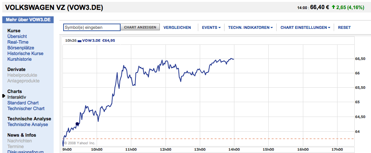Click the 16h00 time axis label
Image resolution: width=371 pixels, height=153 pixels.
tap(303, 150)
